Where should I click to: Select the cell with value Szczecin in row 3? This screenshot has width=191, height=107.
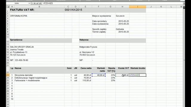pyautogui.click(x=122, y=16)
